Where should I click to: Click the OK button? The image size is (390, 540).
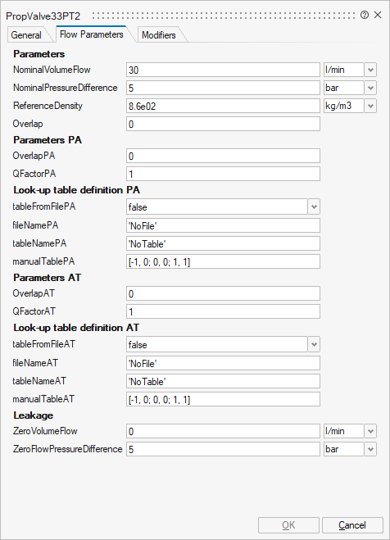(x=288, y=525)
